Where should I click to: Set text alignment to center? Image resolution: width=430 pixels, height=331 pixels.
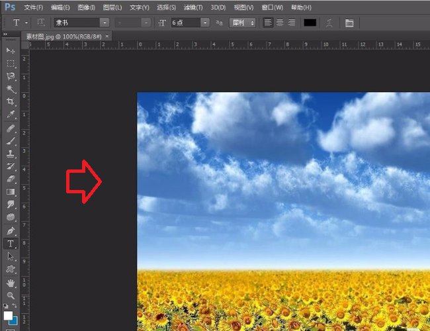pyautogui.click(x=279, y=23)
